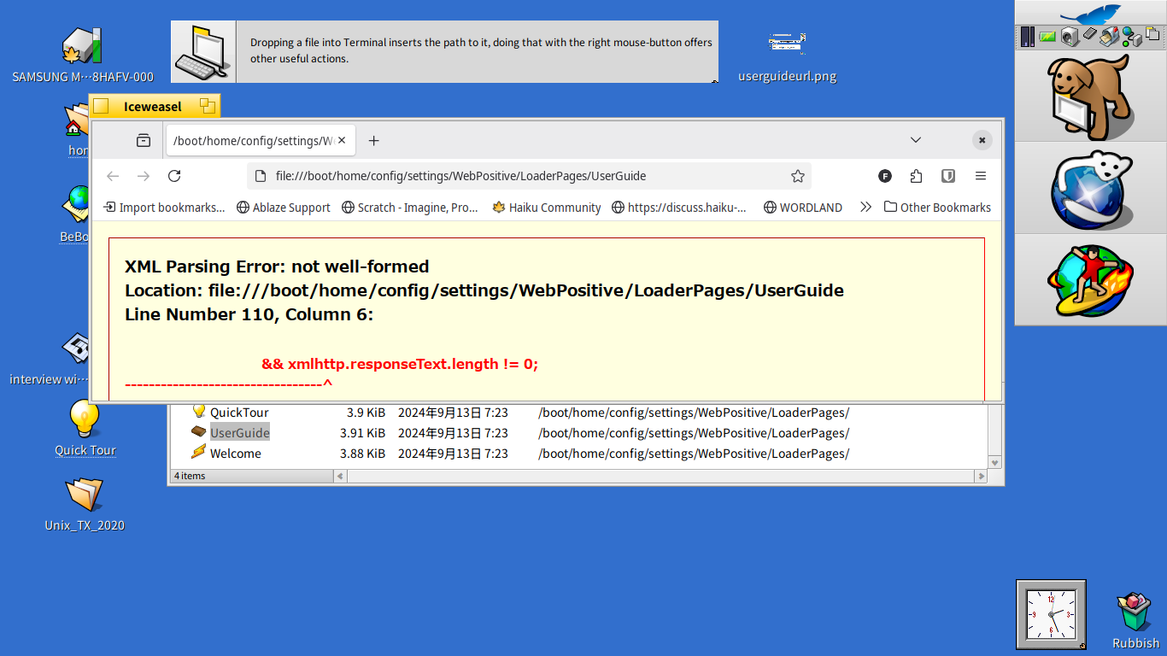Click the volume speaker icon in Deskbar tray

tap(1069, 36)
